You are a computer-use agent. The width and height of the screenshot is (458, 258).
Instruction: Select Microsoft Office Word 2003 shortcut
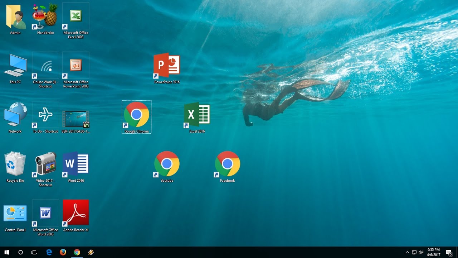pyautogui.click(x=45, y=218)
